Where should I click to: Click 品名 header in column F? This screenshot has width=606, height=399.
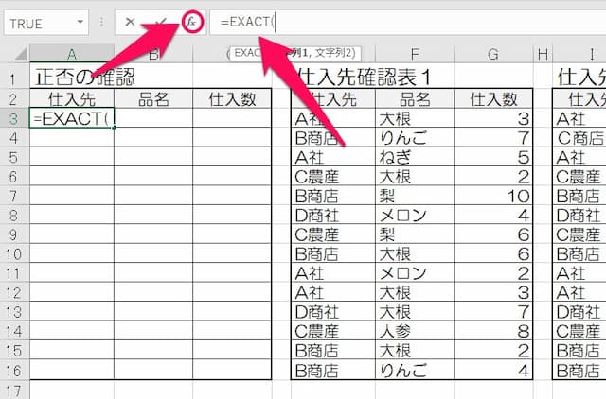click(x=415, y=98)
